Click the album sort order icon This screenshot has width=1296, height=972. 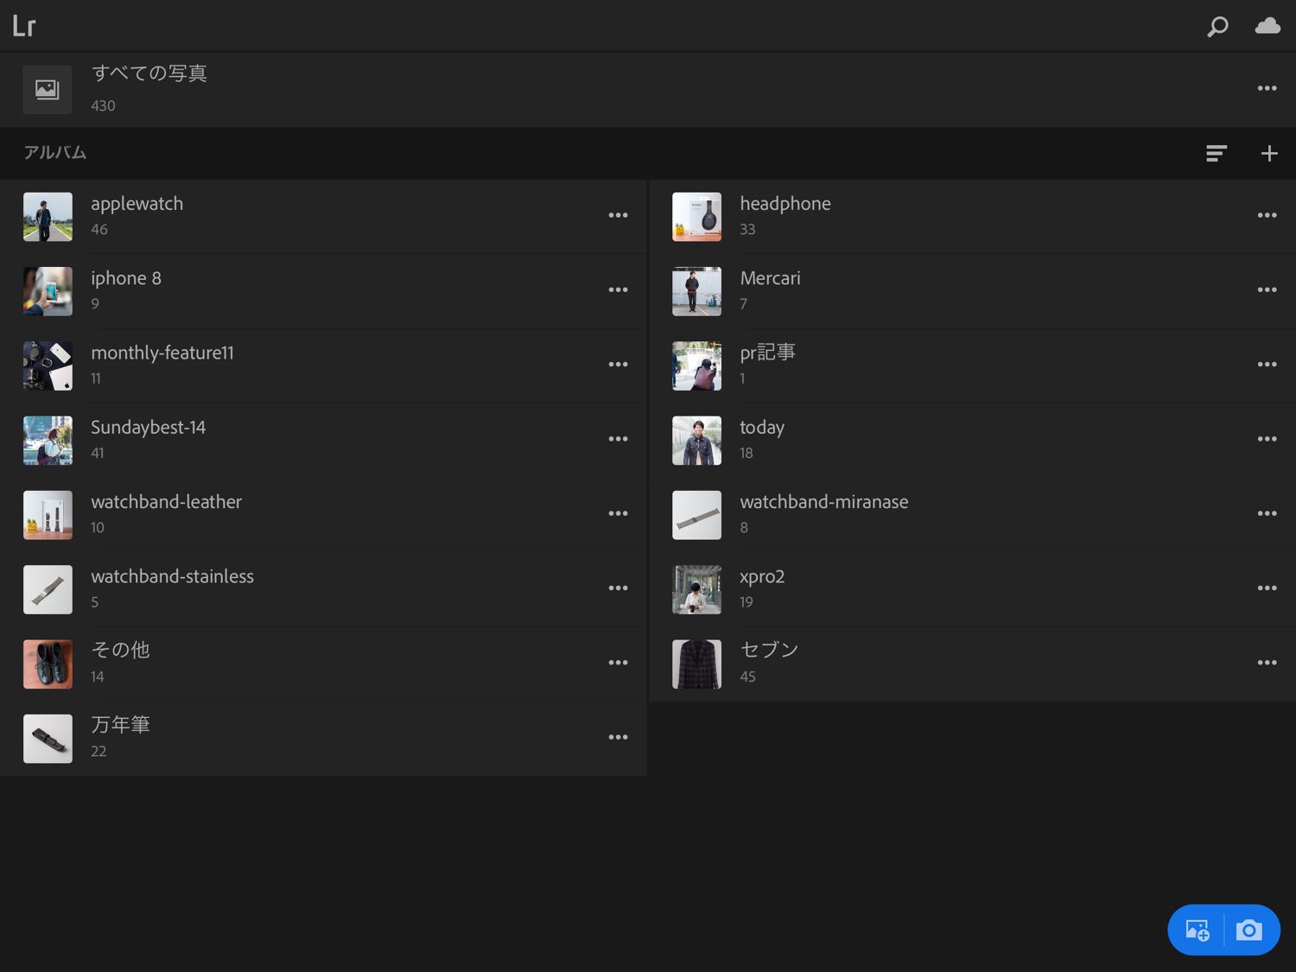coord(1217,154)
